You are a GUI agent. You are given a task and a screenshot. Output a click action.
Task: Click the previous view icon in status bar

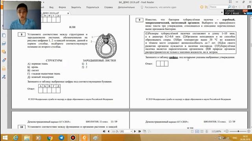[x=145, y=131]
